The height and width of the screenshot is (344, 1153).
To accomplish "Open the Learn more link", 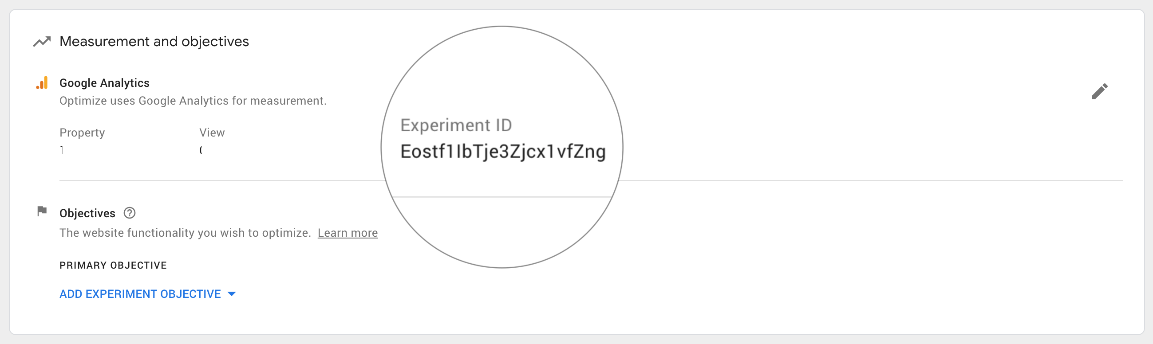I will click(348, 233).
